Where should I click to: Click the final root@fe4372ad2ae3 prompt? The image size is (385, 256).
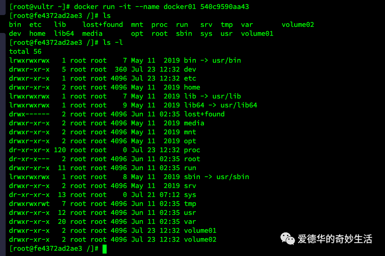pyautogui.click(x=54, y=249)
